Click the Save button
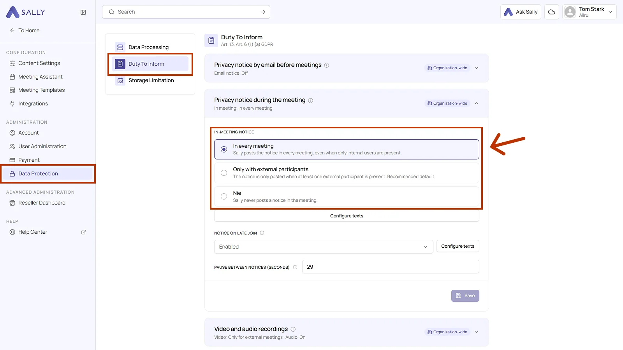The height and width of the screenshot is (350, 623). point(465,296)
